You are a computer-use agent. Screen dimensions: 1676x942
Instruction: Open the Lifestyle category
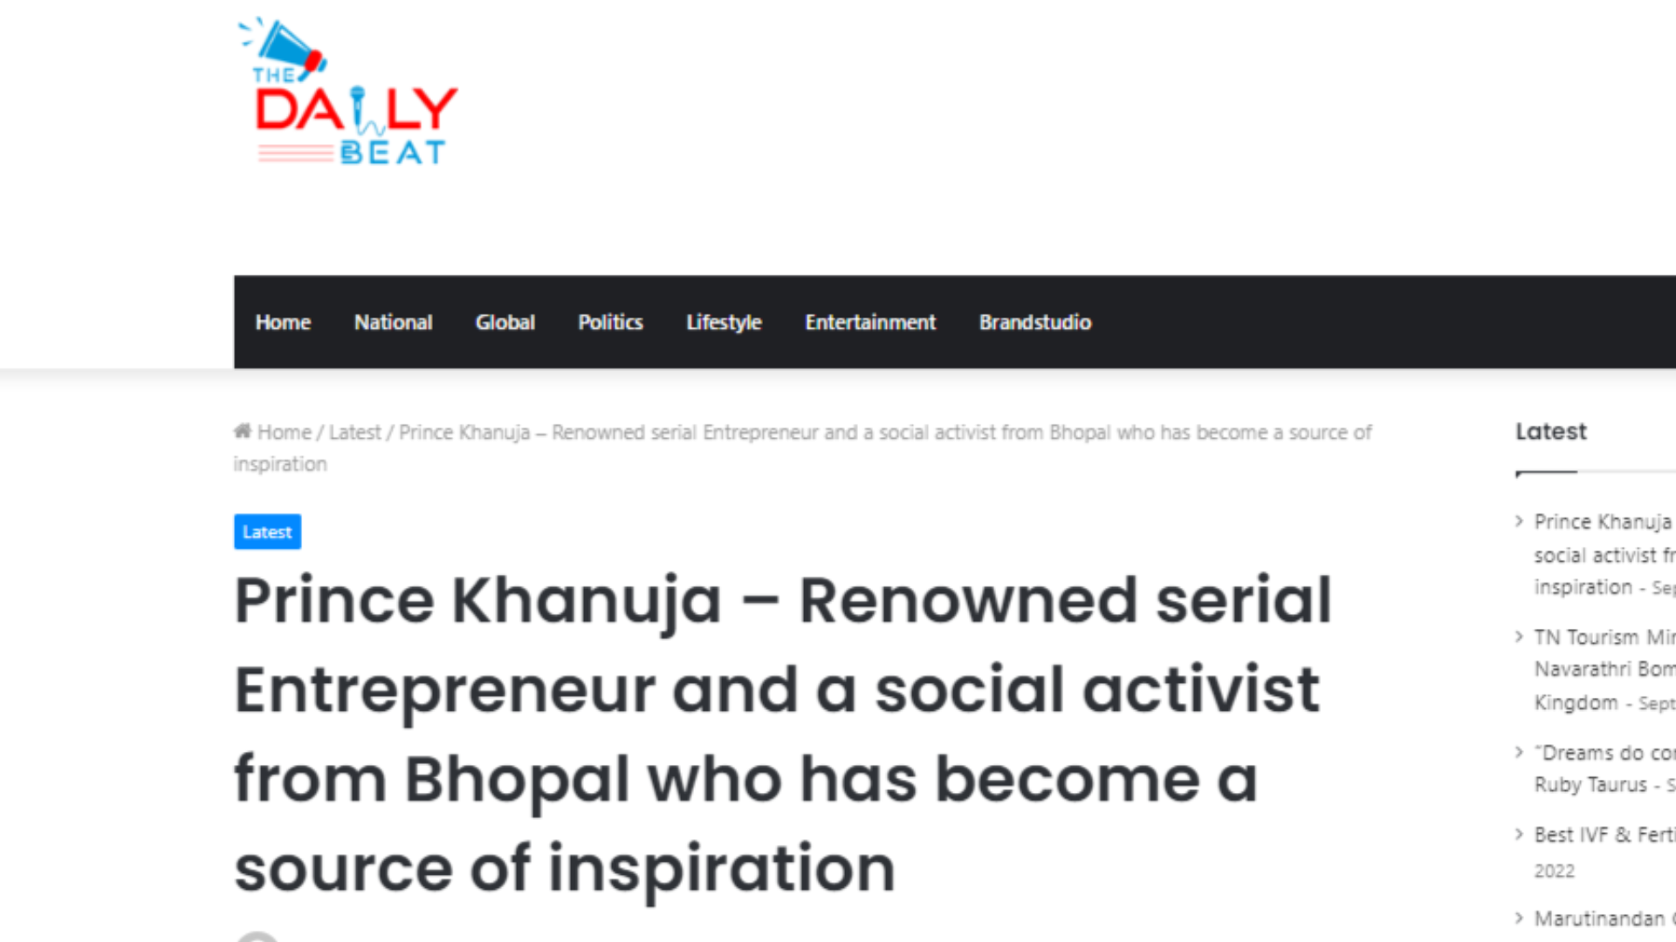(x=724, y=322)
